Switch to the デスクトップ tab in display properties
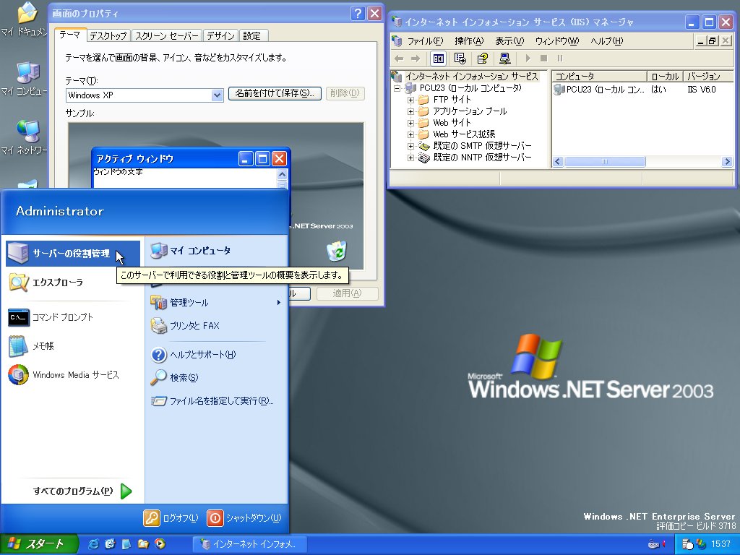The width and height of the screenshot is (740, 555). 108,36
